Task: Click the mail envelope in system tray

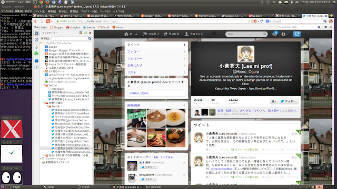Action: tap(286, 2)
